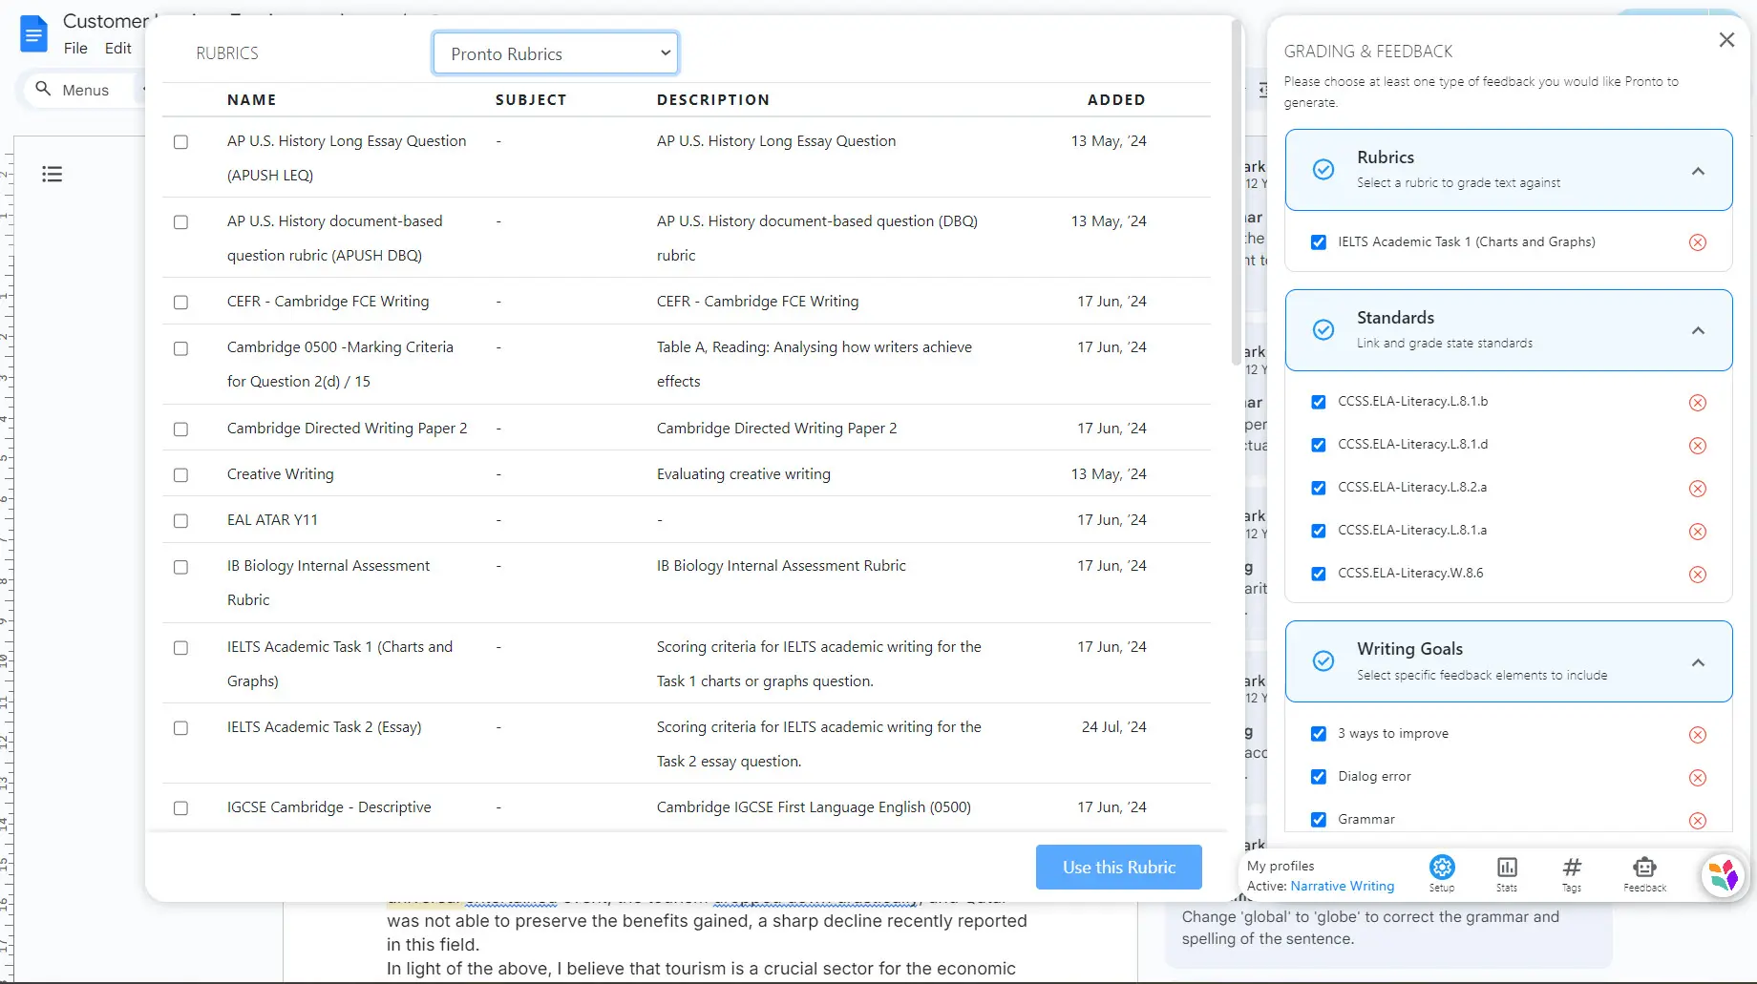Delete the Dialog error writing goal

click(1697, 778)
